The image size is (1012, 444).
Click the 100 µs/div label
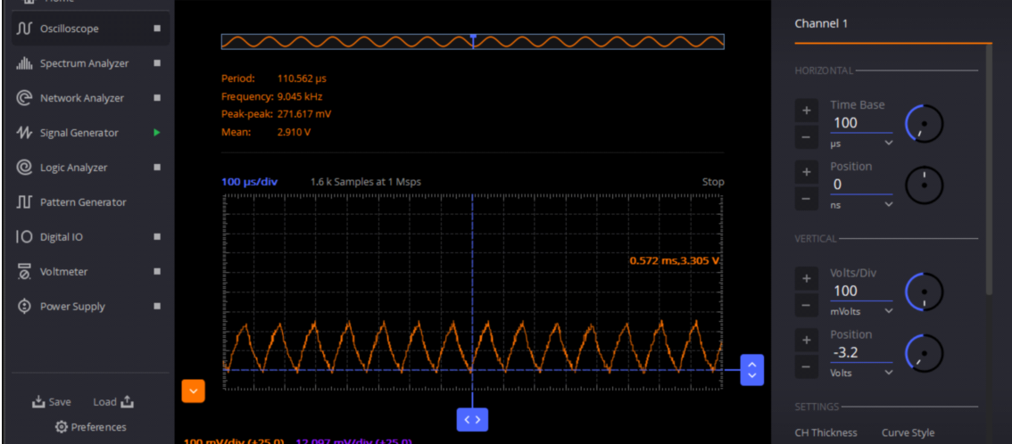point(249,182)
